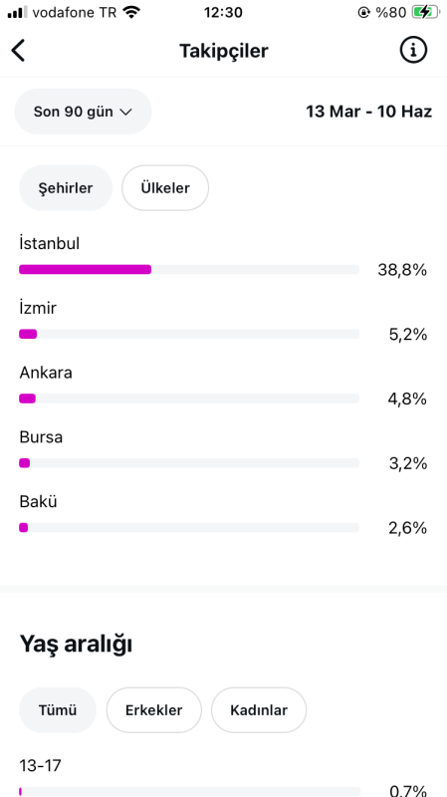Tap the Wi-Fi status icon
Image resolution: width=447 pixels, height=797 pixels.
click(x=131, y=12)
